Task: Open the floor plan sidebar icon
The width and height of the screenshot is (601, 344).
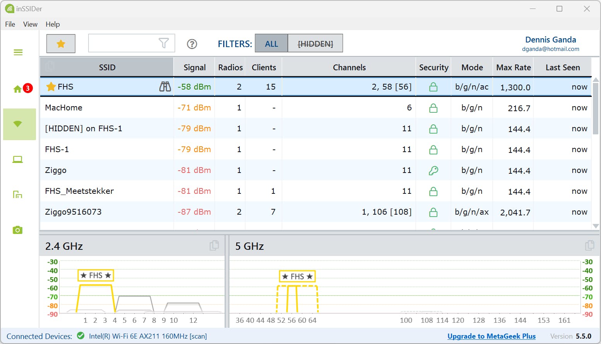Action: 18,195
